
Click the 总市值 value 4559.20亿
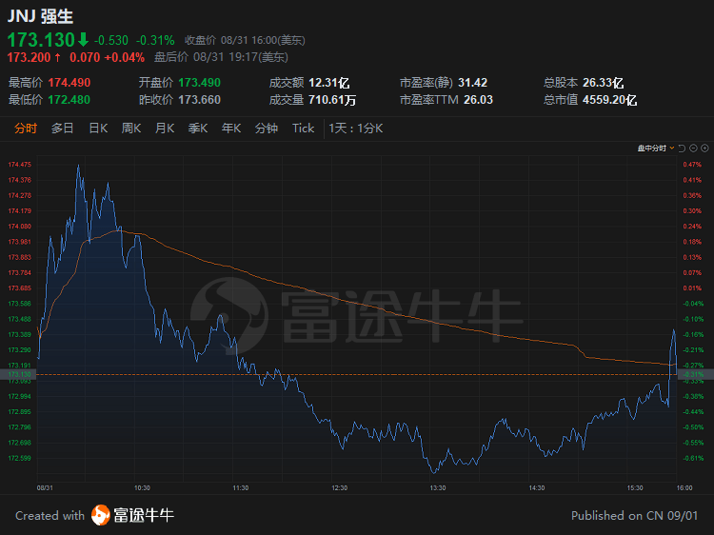pyautogui.click(x=609, y=100)
